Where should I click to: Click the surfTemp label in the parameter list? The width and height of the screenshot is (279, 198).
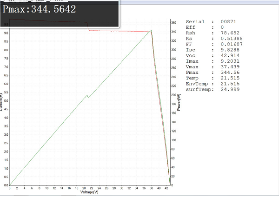(199, 89)
